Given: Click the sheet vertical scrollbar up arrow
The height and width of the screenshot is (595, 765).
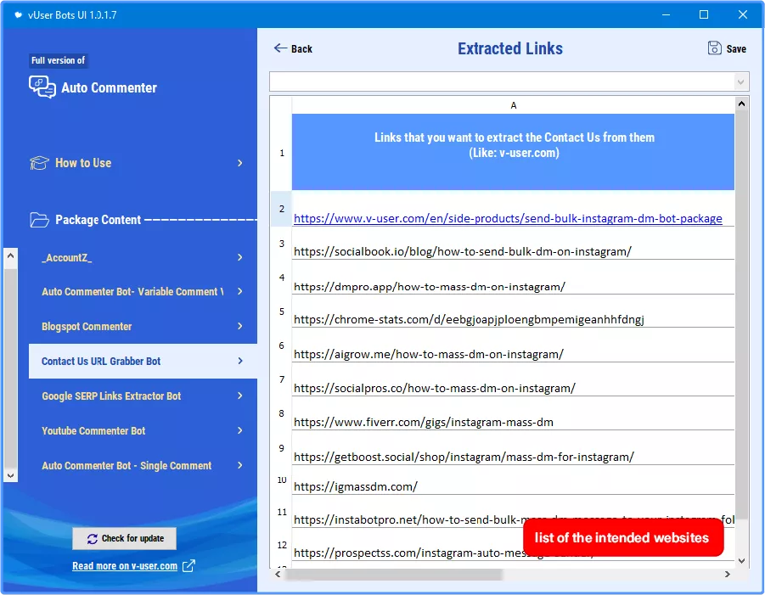Looking at the screenshot, I should 741,104.
